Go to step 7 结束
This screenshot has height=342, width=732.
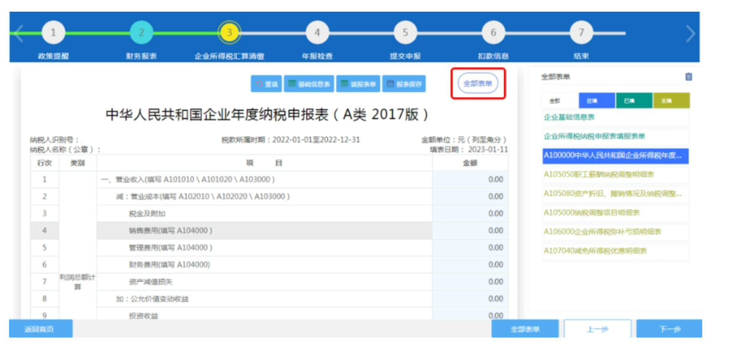581,33
